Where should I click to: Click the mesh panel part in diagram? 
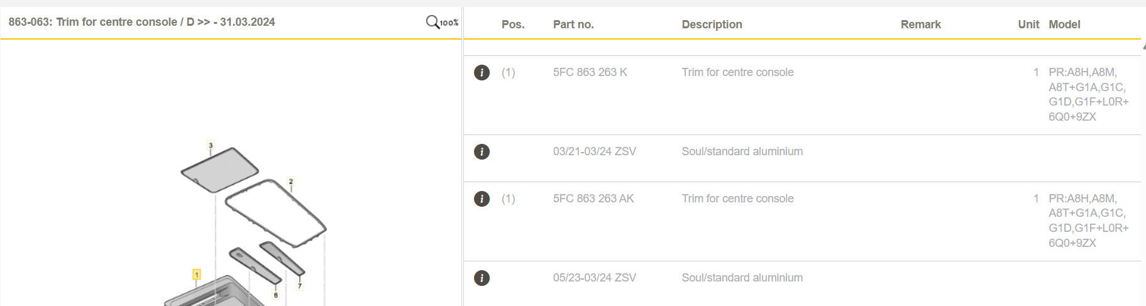click(x=220, y=168)
